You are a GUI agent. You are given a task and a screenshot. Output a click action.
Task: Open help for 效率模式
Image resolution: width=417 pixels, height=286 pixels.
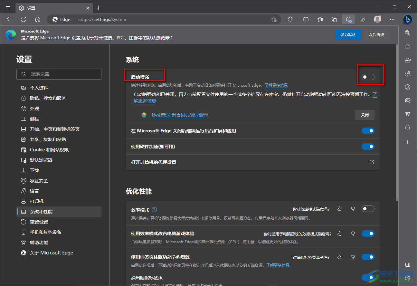point(154,210)
